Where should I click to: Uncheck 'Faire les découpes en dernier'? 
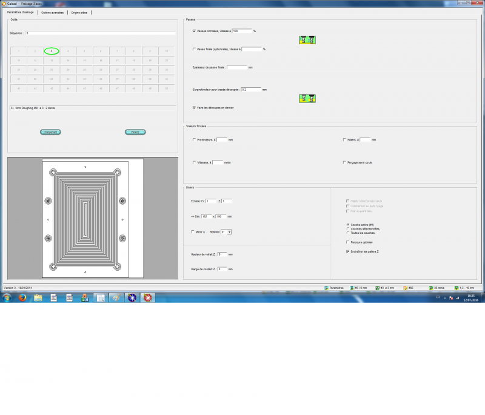pos(194,107)
